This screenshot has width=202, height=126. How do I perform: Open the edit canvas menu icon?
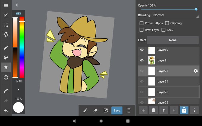click(6, 15)
